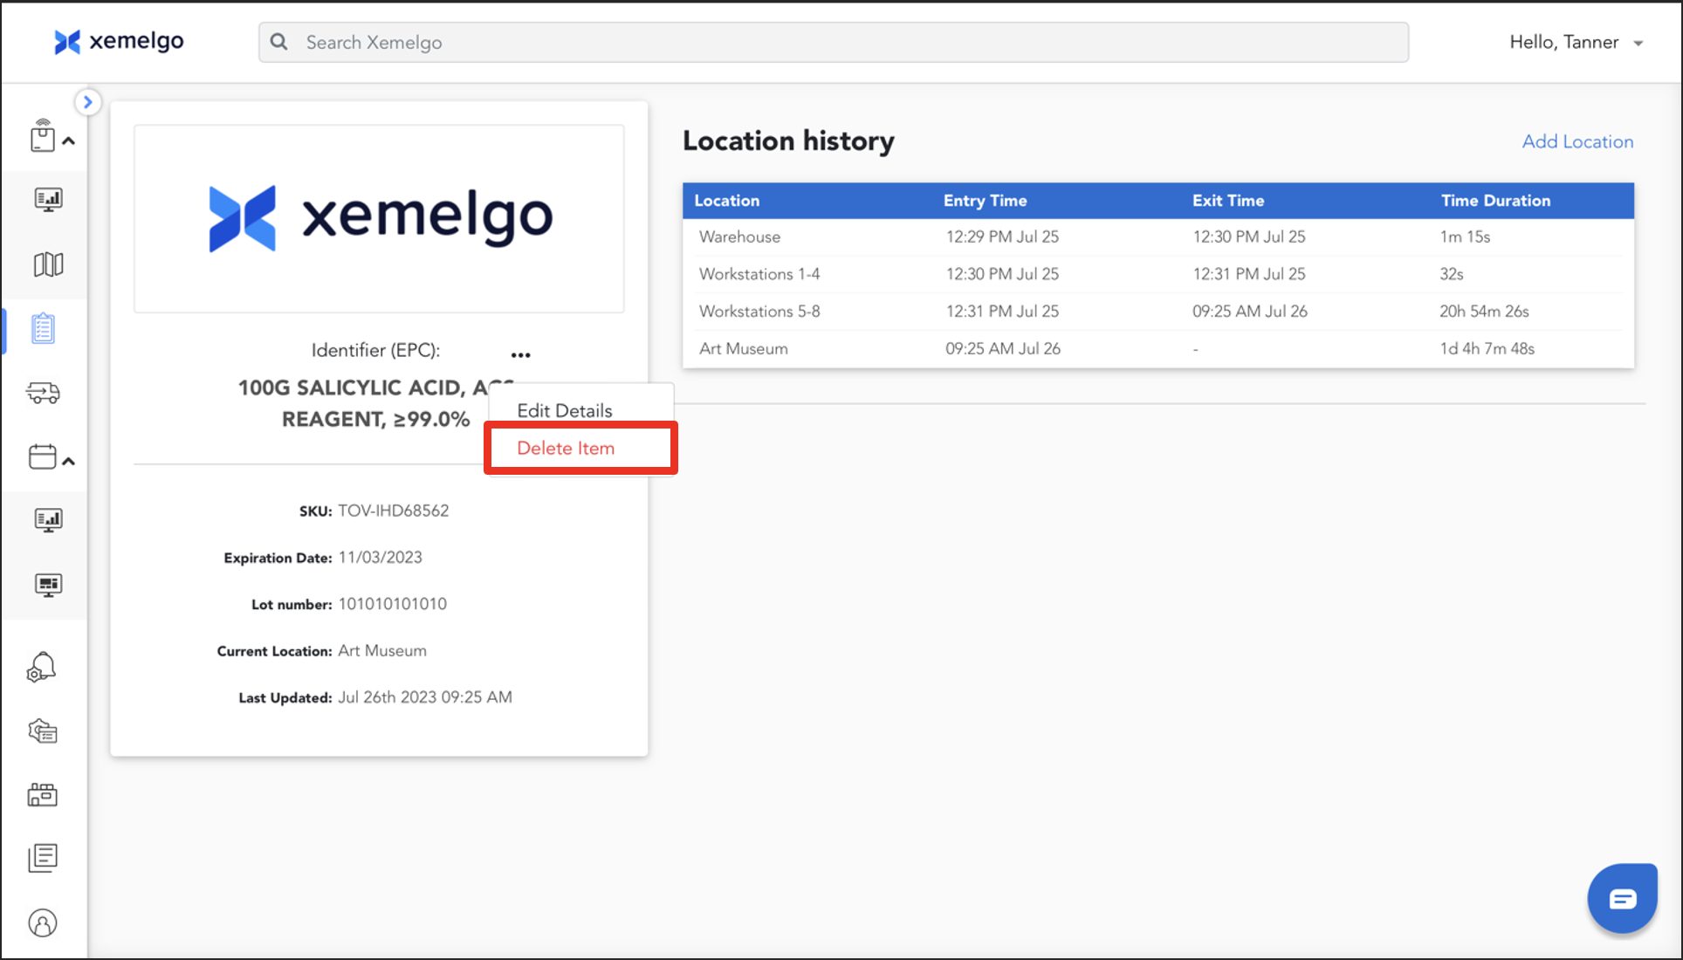Screen dimensions: 1683x960
Task: Open the clipboard checklist sidebar icon
Action: [x=44, y=329]
